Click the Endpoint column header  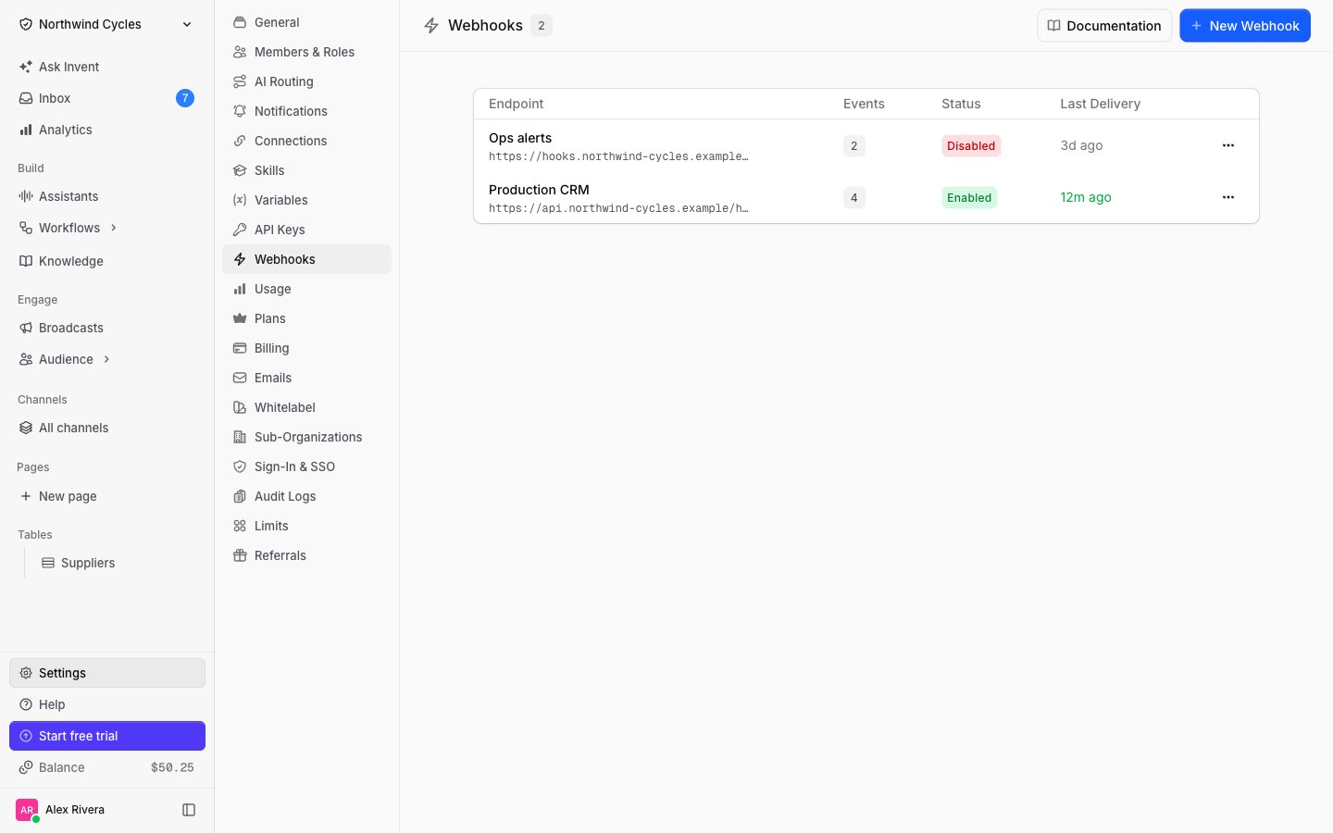point(516,104)
